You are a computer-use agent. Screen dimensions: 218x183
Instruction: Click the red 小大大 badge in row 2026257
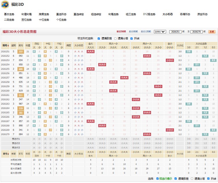[124, 78]
